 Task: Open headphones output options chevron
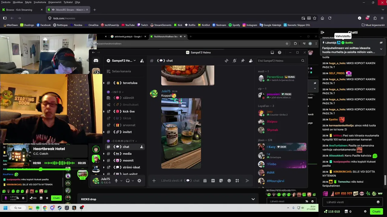click(x=133, y=181)
